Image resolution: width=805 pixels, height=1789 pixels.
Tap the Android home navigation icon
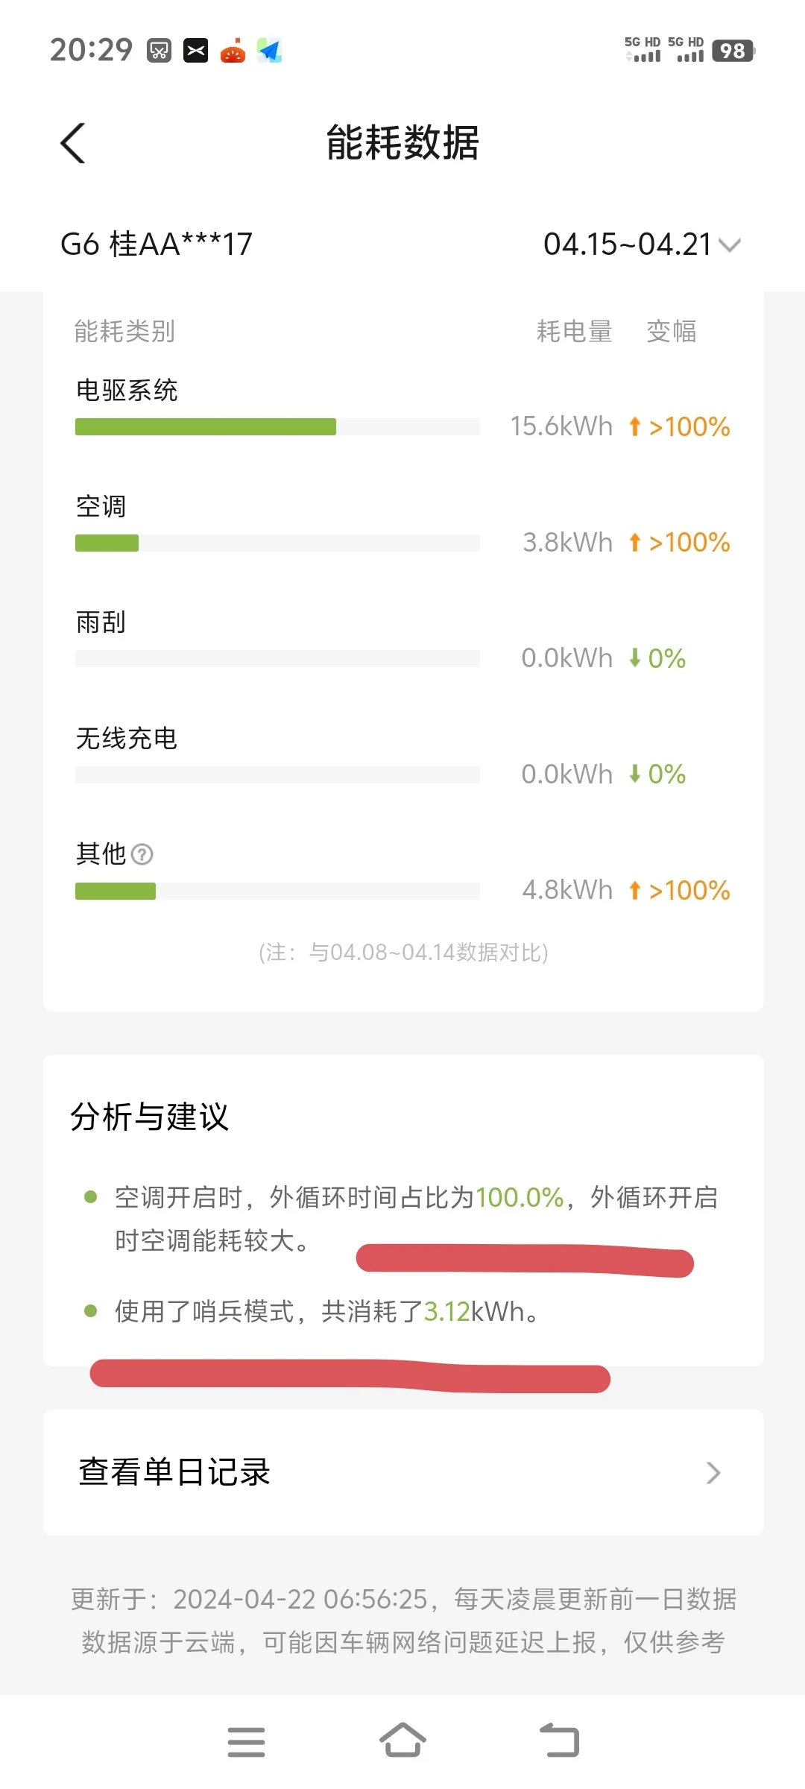[x=402, y=1741]
